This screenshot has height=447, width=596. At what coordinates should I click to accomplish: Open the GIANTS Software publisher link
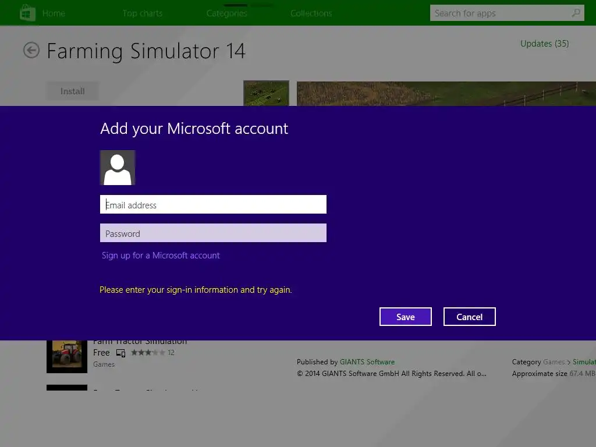367,362
